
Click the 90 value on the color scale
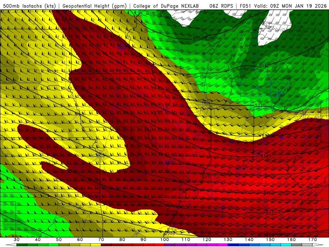[x=143, y=240]
